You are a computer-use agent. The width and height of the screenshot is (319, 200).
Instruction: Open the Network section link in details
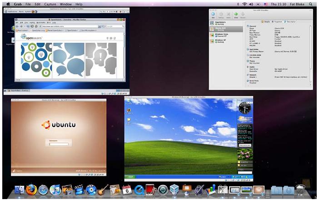[x=253, y=75]
